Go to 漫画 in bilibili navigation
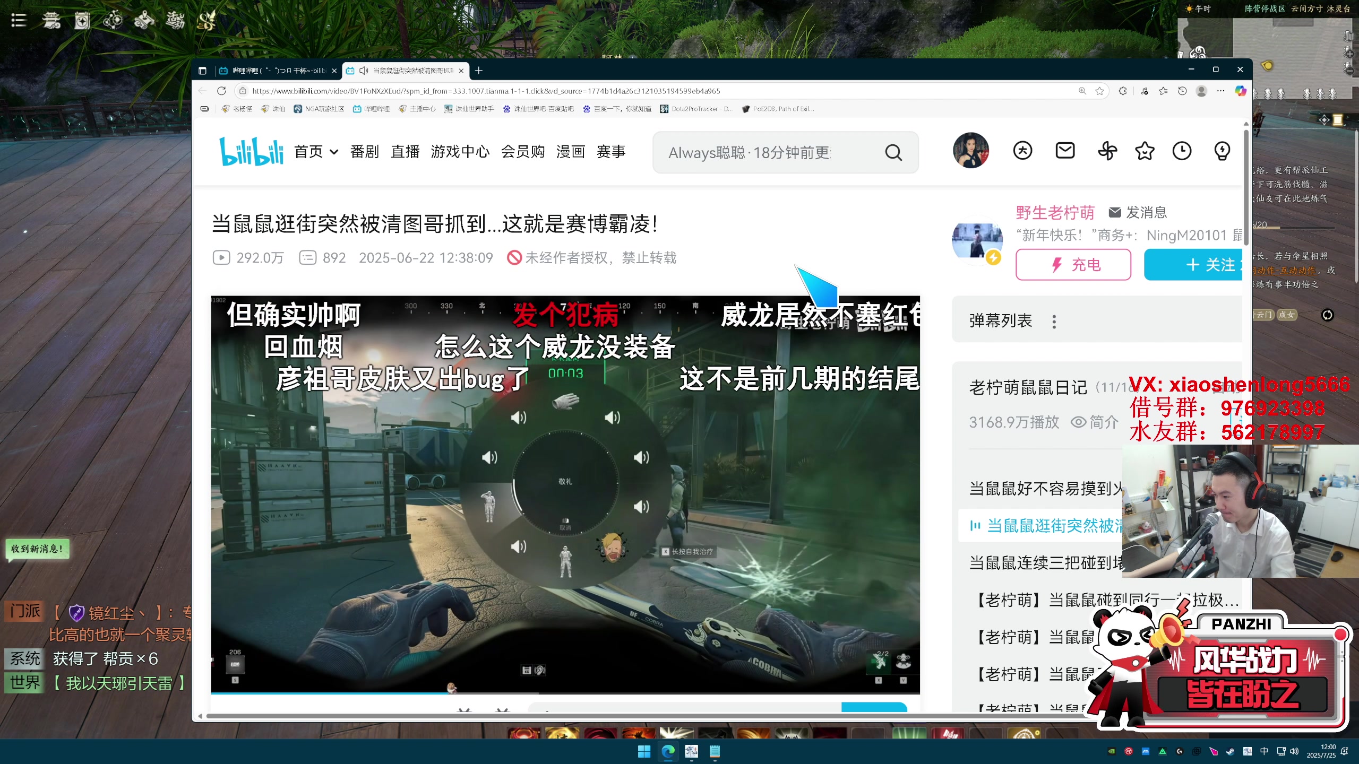This screenshot has width=1359, height=764. pyautogui.click(x=571, y=152)
